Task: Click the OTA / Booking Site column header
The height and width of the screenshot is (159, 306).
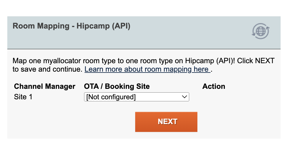Action: click(117, 86)
